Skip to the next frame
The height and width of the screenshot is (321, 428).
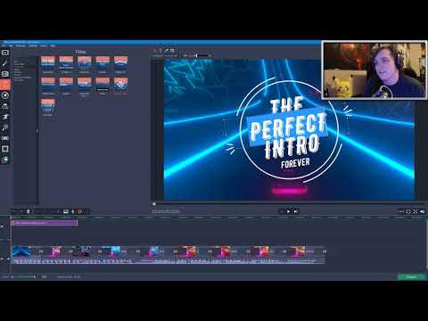[x=295, y=211]
